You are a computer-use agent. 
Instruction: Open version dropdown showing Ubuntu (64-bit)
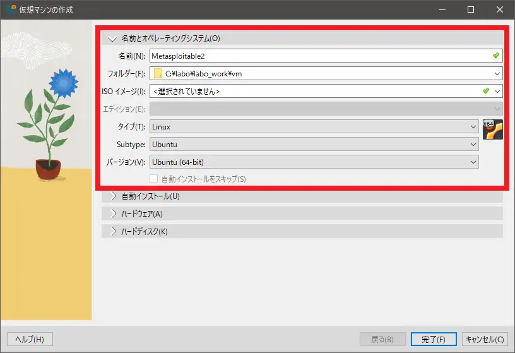click(314, 162)
